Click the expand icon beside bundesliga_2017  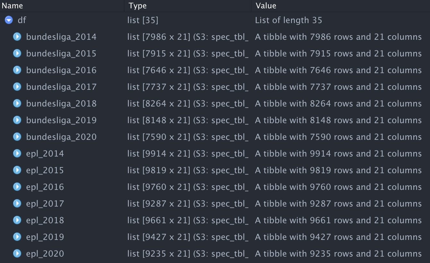[x=17, y=87]
